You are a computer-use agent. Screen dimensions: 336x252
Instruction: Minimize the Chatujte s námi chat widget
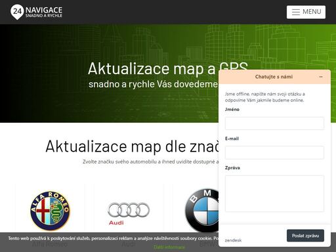pos(321,77)
